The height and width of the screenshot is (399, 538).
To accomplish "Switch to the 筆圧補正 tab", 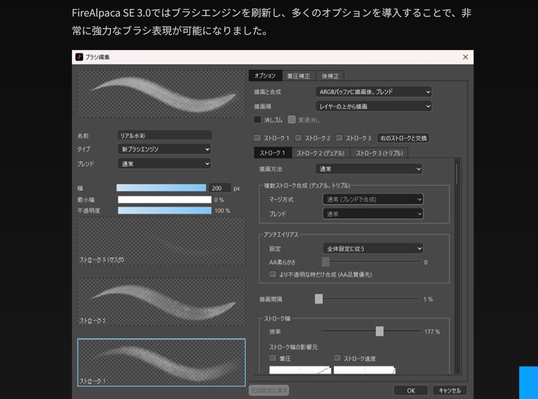I will 298,76.
